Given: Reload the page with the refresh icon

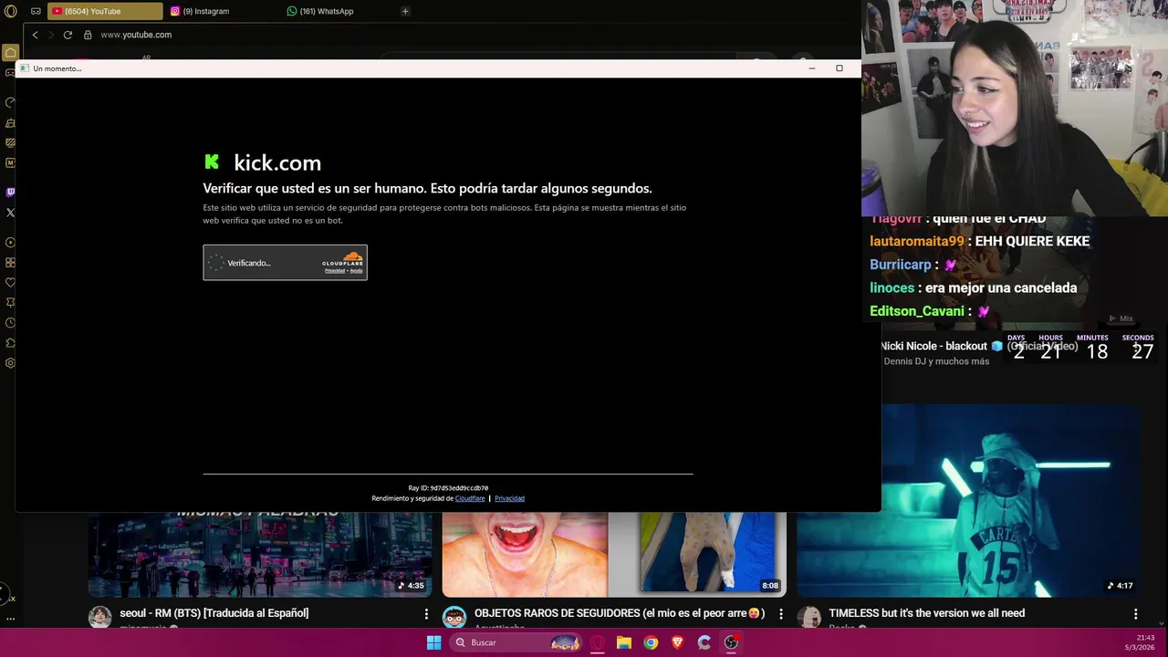Looking at the screenshot, I should 68,35.
